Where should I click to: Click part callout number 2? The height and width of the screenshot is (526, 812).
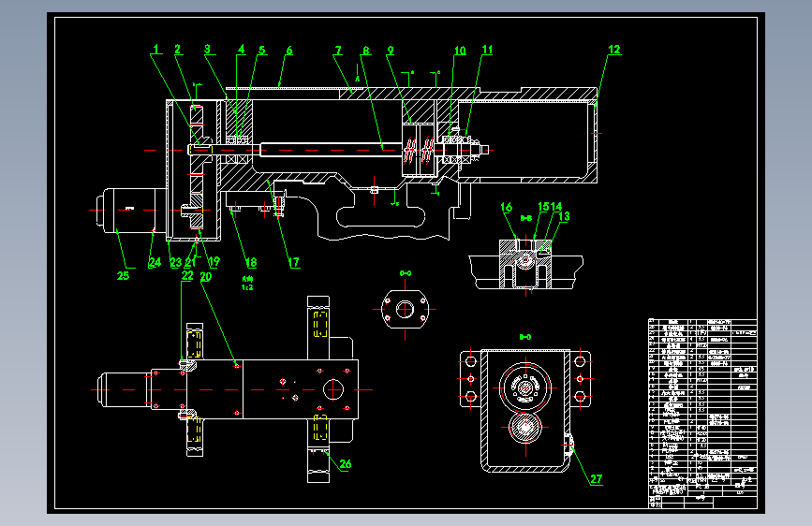(x=178, y=50)
